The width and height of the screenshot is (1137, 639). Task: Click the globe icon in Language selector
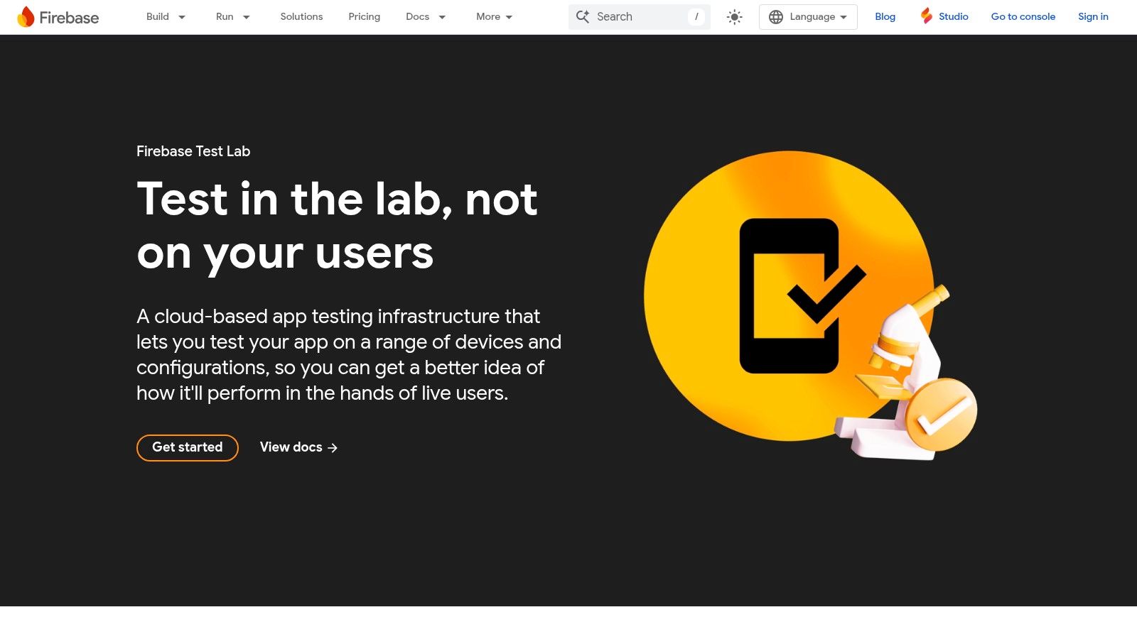(x=776, y=17)
